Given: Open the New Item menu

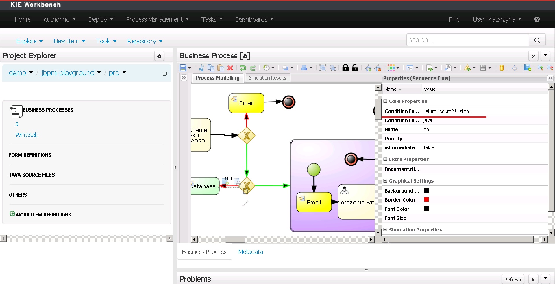Looking at the screenshot, I should [69, 41].
